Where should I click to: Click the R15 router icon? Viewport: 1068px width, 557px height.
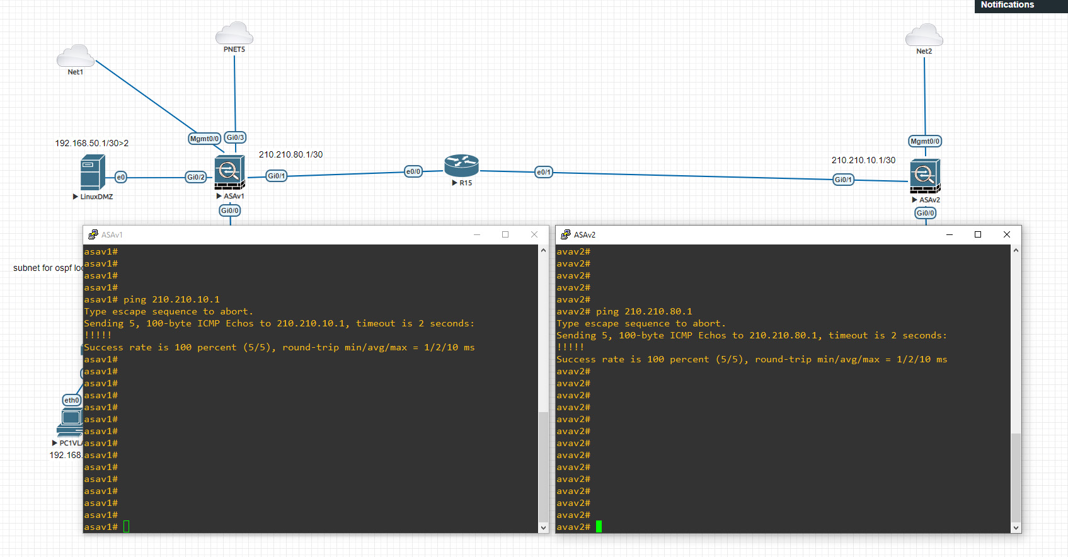461,166
